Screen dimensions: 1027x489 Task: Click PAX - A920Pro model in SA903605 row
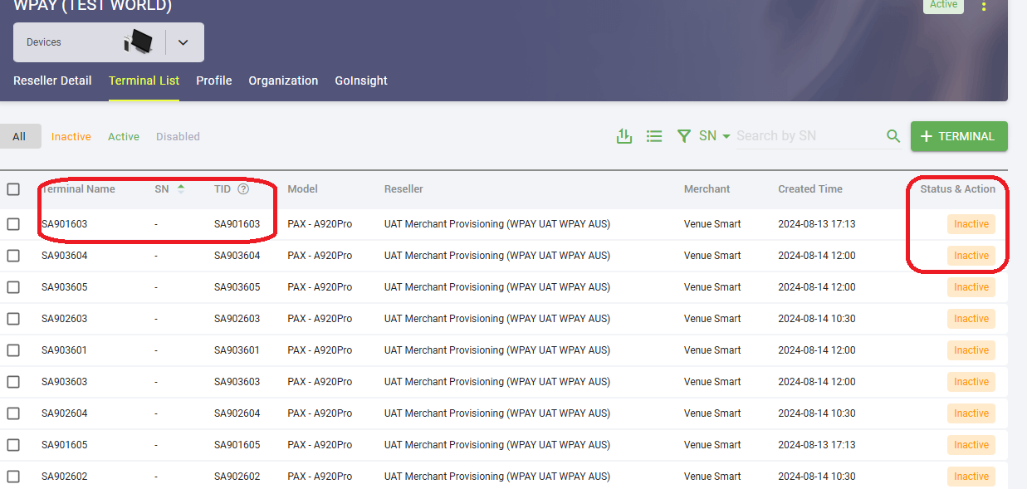coord(320,287)
